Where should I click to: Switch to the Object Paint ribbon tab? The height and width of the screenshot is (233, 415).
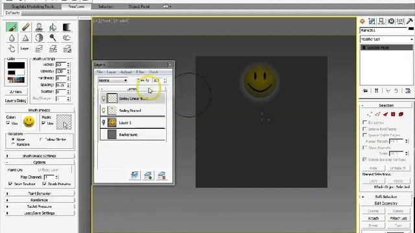tap(139, 6)
